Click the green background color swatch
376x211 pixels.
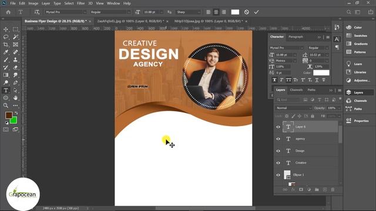click(14, 121)
